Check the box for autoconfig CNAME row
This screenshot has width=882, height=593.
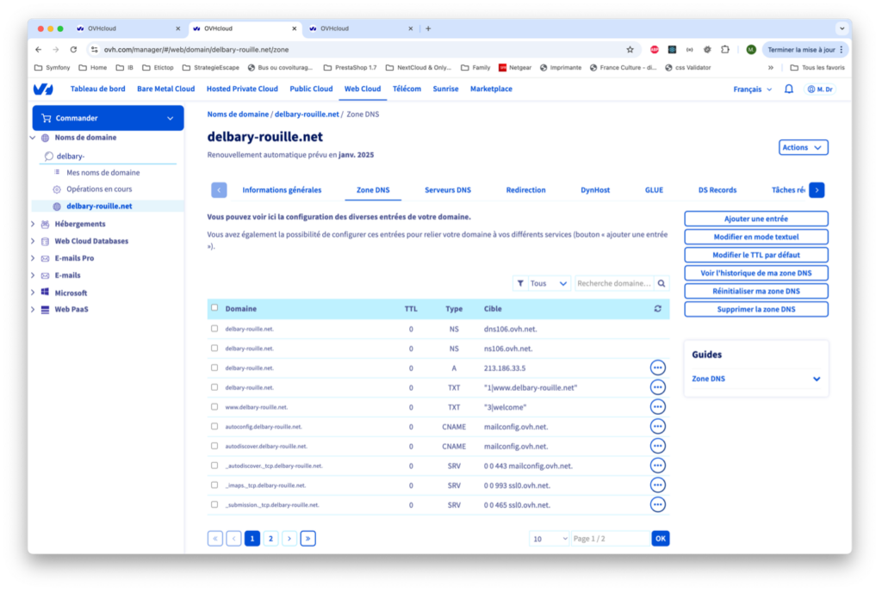tap(214, 427)
